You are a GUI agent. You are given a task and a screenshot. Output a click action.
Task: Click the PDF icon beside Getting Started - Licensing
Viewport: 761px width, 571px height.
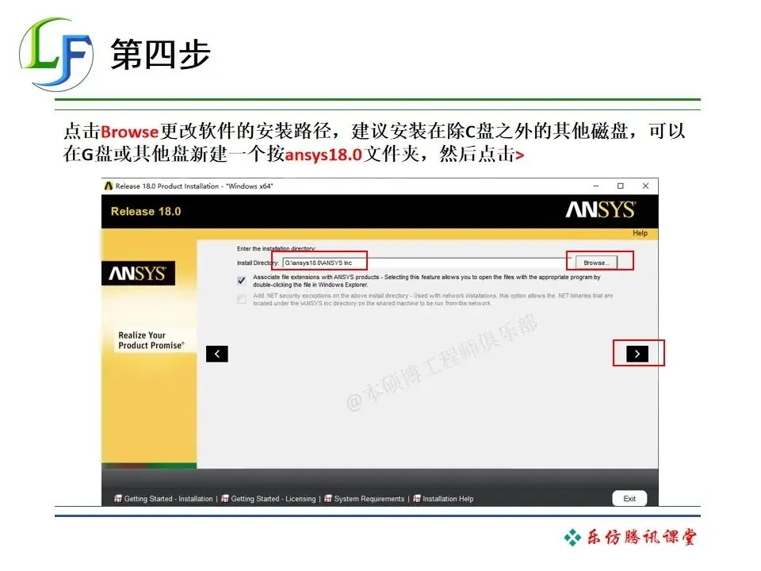pyautogui.click(x=224, y=499)
